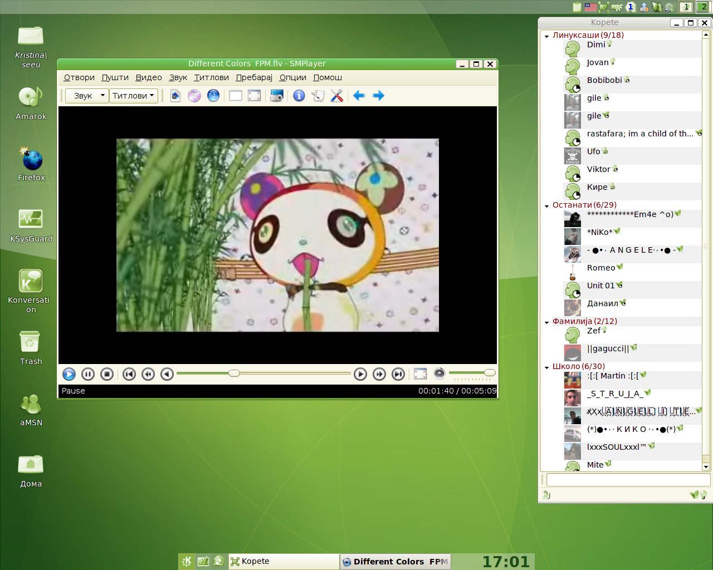Screen dimensions: 713x570
Task: Click the largest rewind button
Action: 129,374
